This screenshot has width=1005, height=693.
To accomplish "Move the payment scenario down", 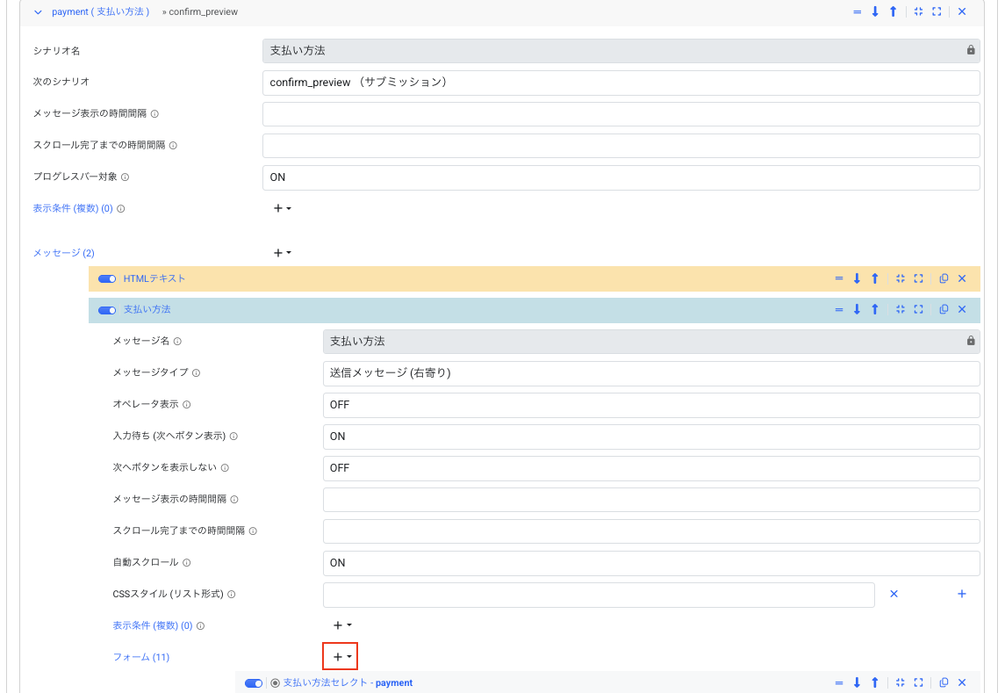I will (x=875, y=11).
